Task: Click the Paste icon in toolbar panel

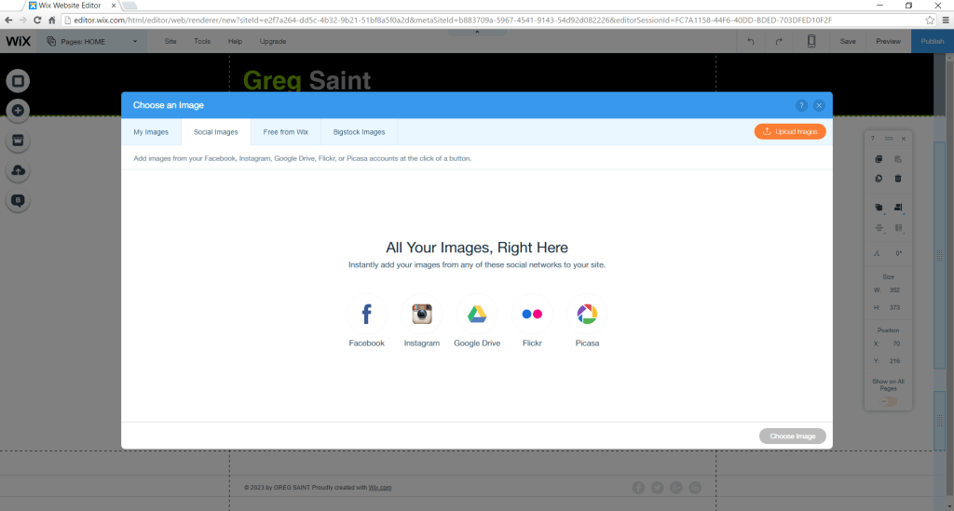Action: point(898,159)
